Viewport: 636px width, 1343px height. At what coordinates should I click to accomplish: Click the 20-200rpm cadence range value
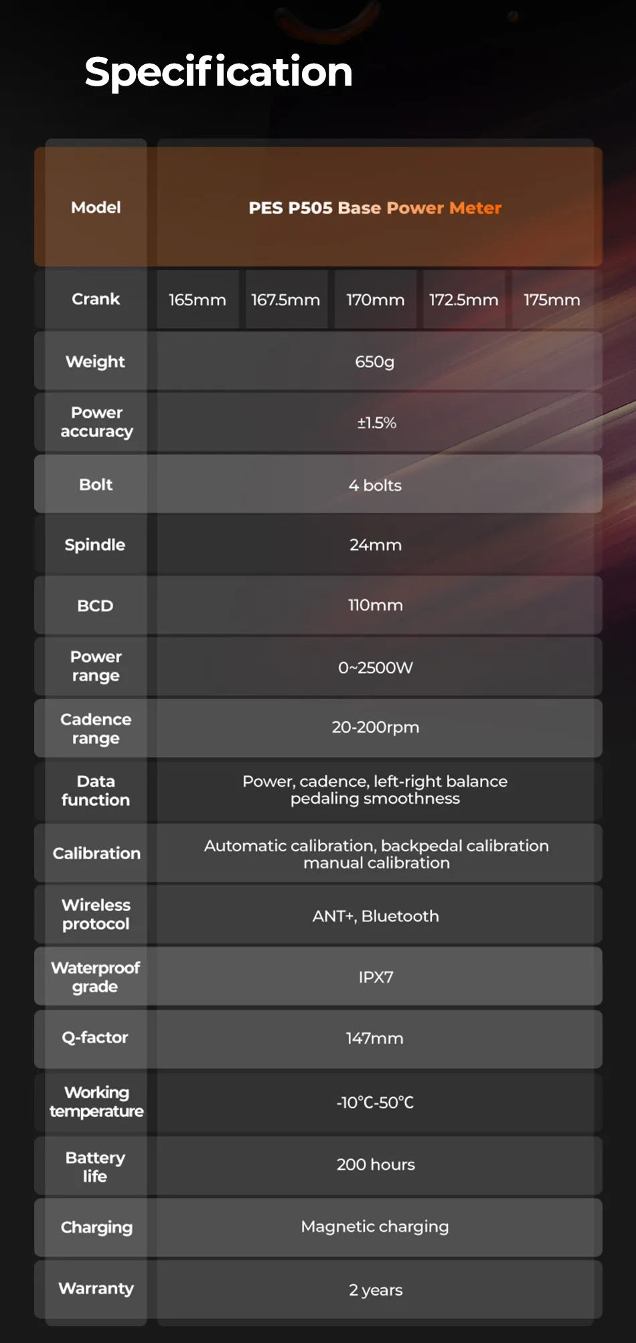pyautogui.click(x=375, y=727)
